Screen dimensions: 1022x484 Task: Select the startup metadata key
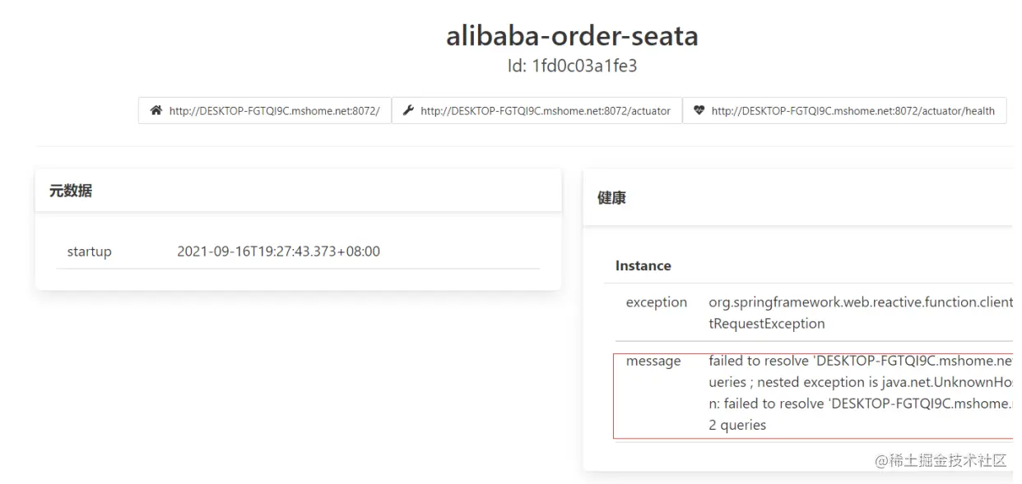coord(89,251)
